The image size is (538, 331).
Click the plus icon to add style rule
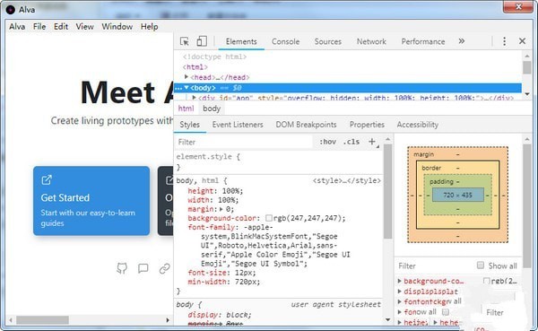point(372,142)
